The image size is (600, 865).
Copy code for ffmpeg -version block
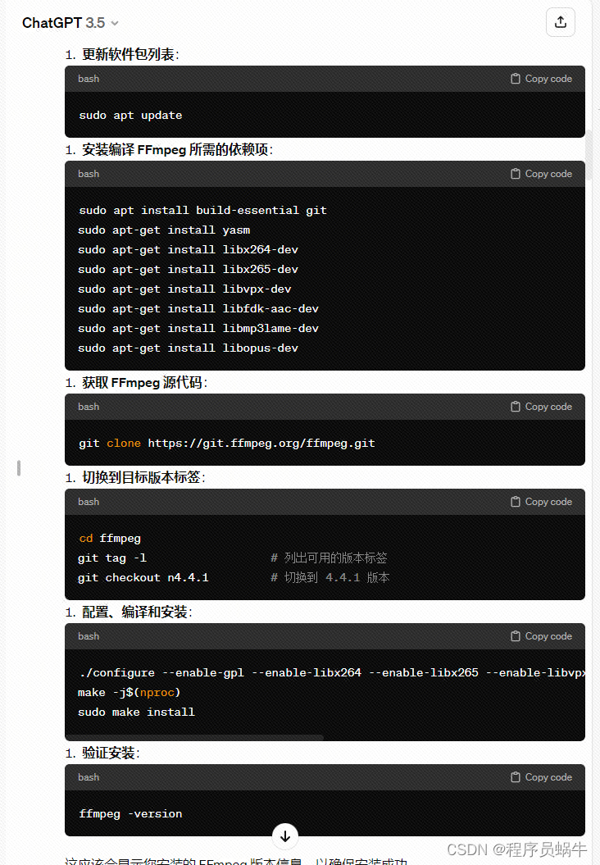click(x=541, y=777)
